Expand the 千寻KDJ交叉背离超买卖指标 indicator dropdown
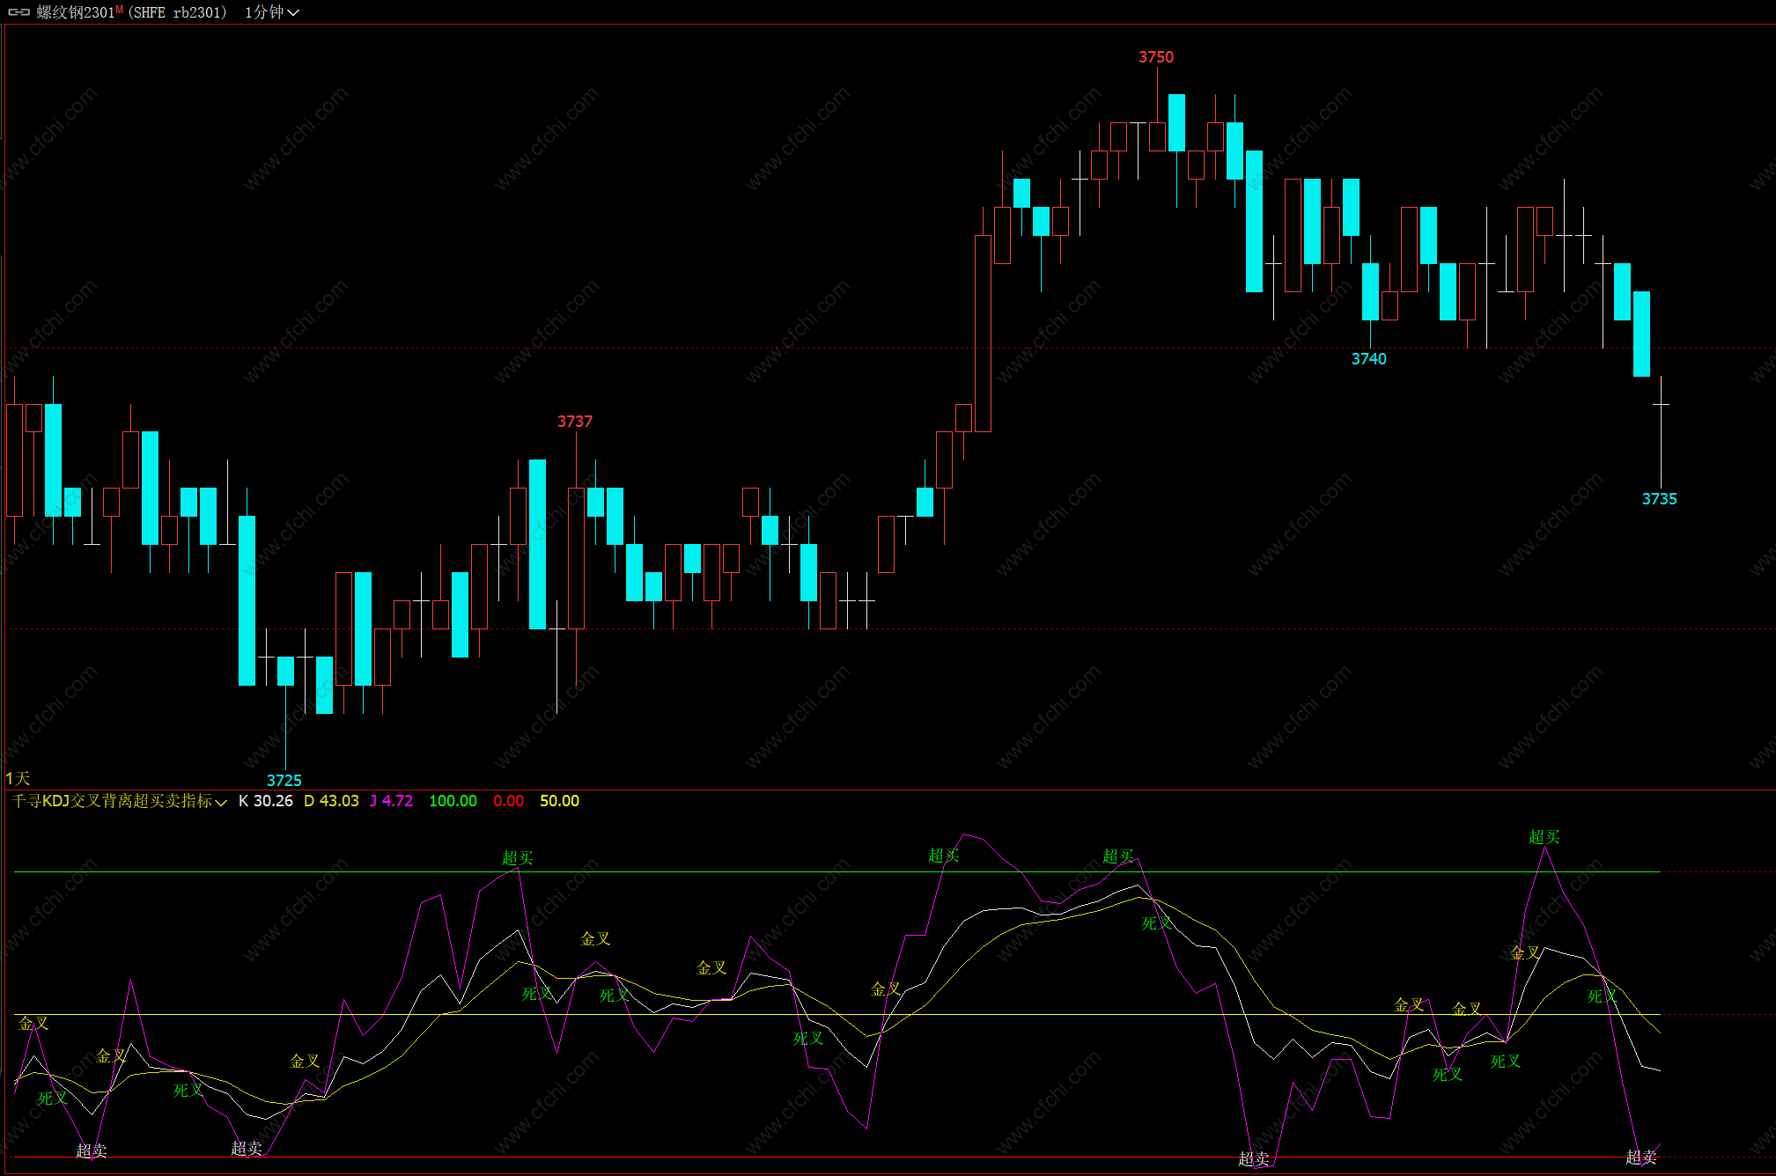1776x1176 pixels. [221, 802]
